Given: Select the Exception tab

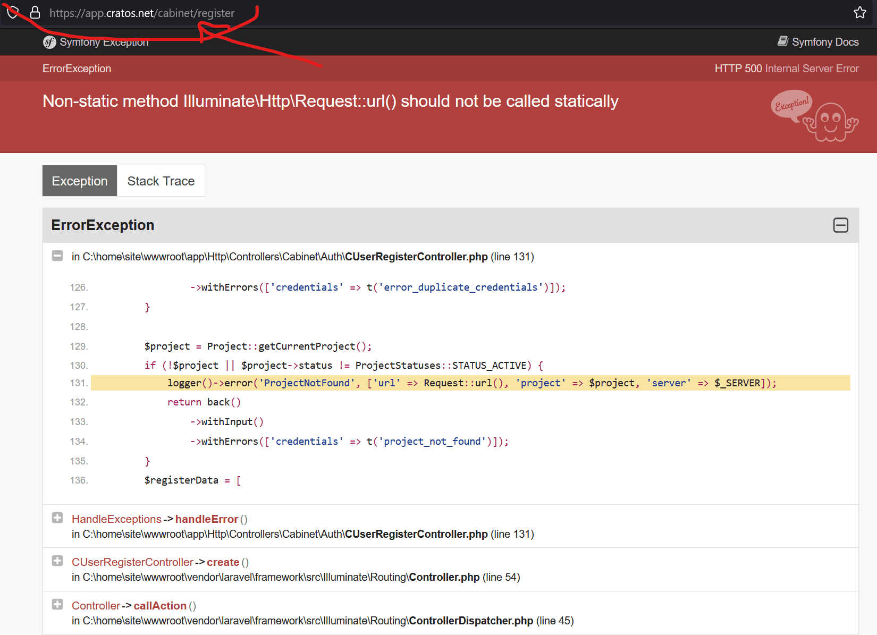Looking at the screenshot, I should [80, 181].
